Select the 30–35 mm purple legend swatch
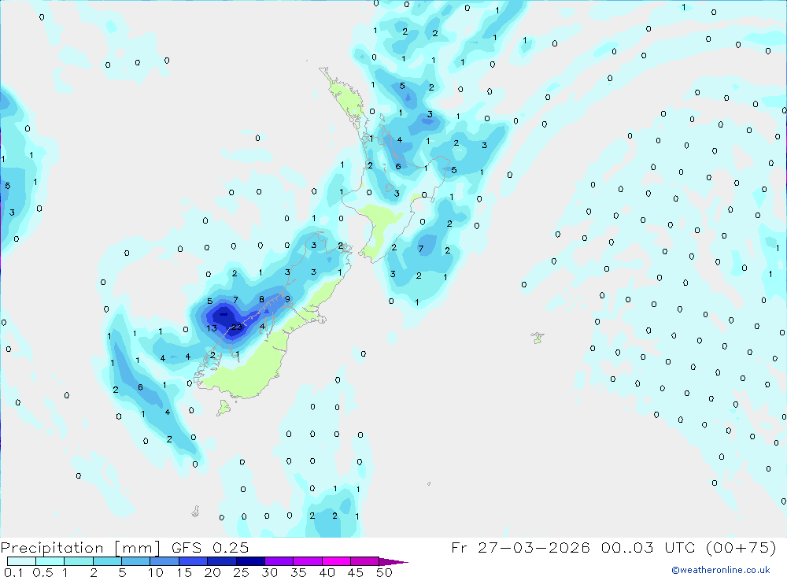This screenshot has width=787, height=577. click(279, 561)
